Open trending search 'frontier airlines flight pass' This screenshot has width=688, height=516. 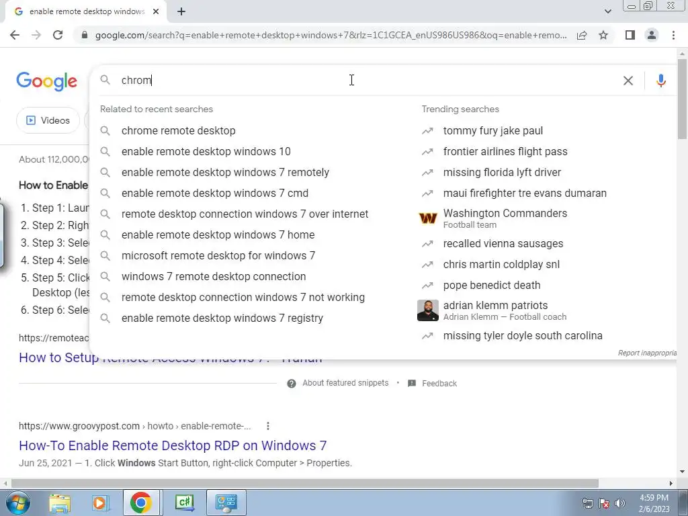(505, 151)
